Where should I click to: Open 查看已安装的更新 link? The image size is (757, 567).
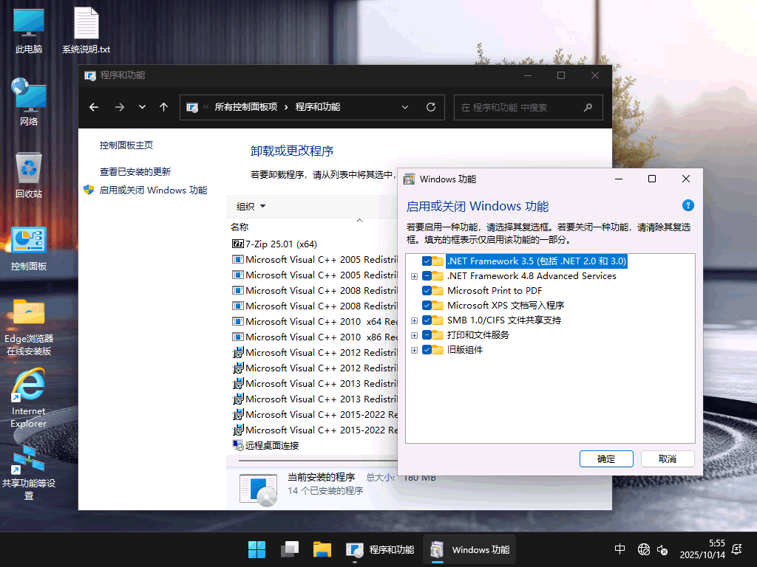click(x=135, y=171)
